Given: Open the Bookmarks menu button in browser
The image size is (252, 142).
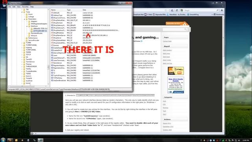Looking at the screenshot, I should point(219,15).
